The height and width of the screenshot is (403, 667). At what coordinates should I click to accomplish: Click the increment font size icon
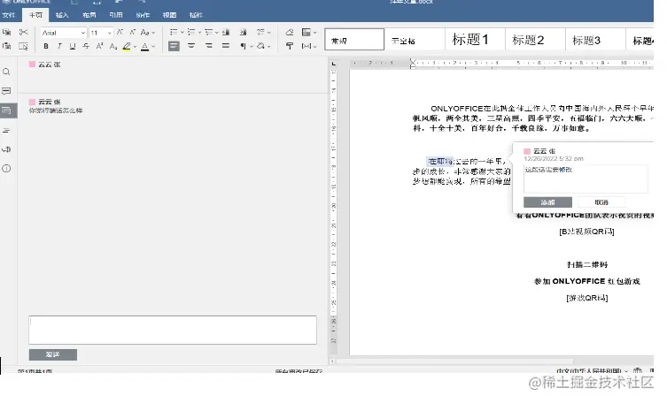pos(120,32)
